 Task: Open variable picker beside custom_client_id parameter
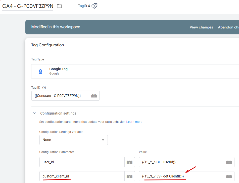(129, 176)
